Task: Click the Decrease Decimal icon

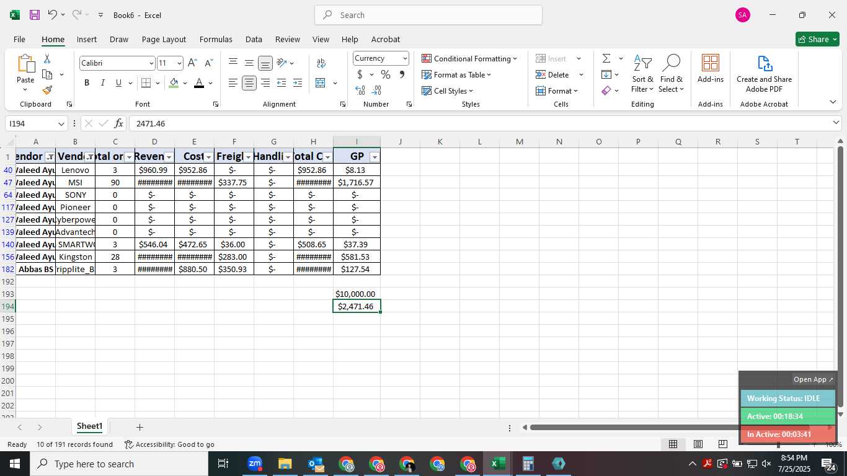Action: point(376,90)
